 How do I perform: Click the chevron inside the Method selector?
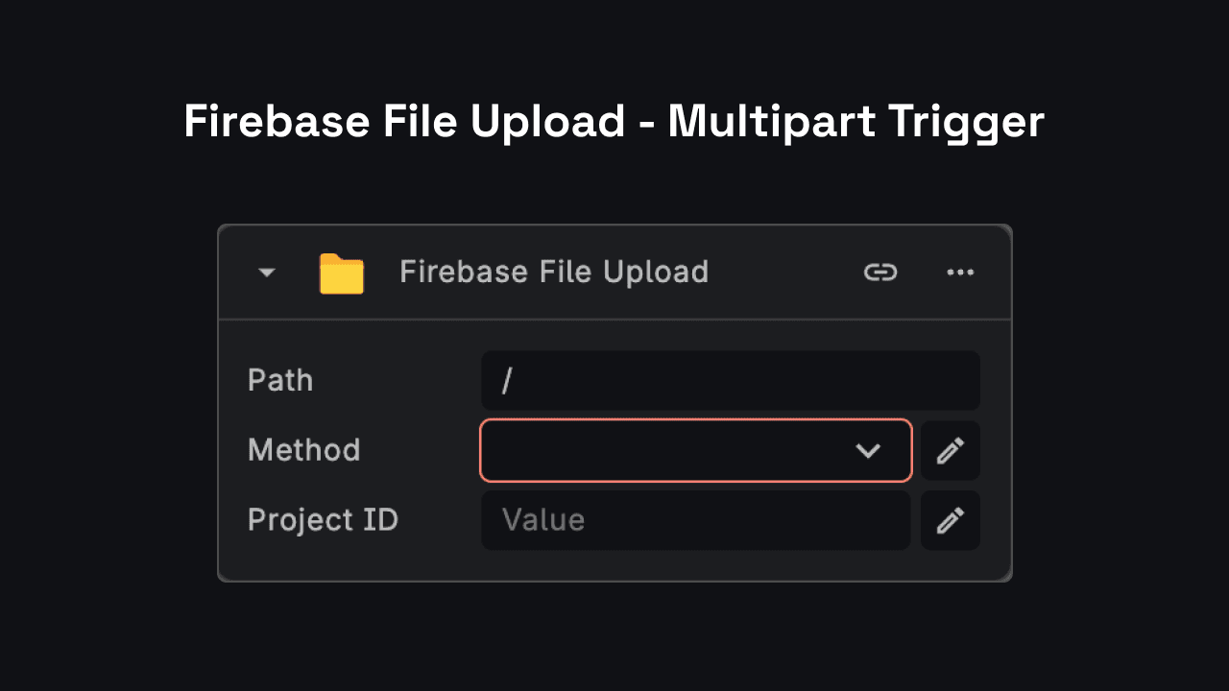pos(870,450)
